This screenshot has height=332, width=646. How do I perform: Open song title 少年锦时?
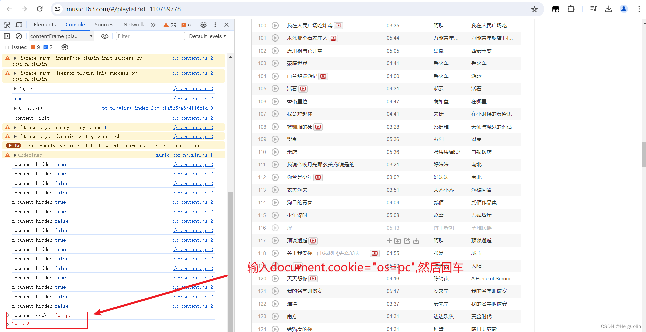(297, 215)
